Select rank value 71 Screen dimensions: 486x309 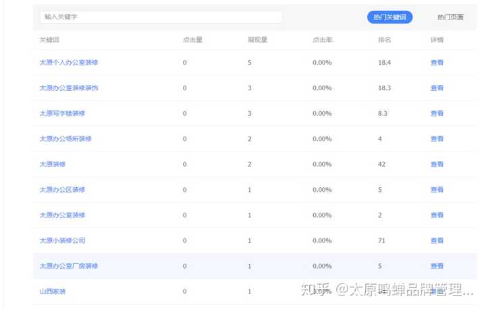tap(381, 240)
